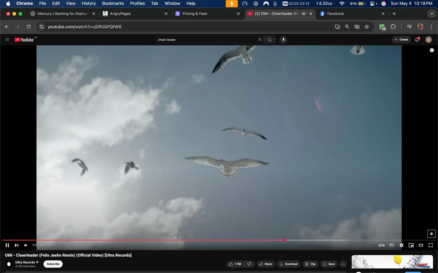Image resolution: width=438 pixels, height=273 pixels.
Task: Open the Extensions puzzle menu
Action: (393, 27)
